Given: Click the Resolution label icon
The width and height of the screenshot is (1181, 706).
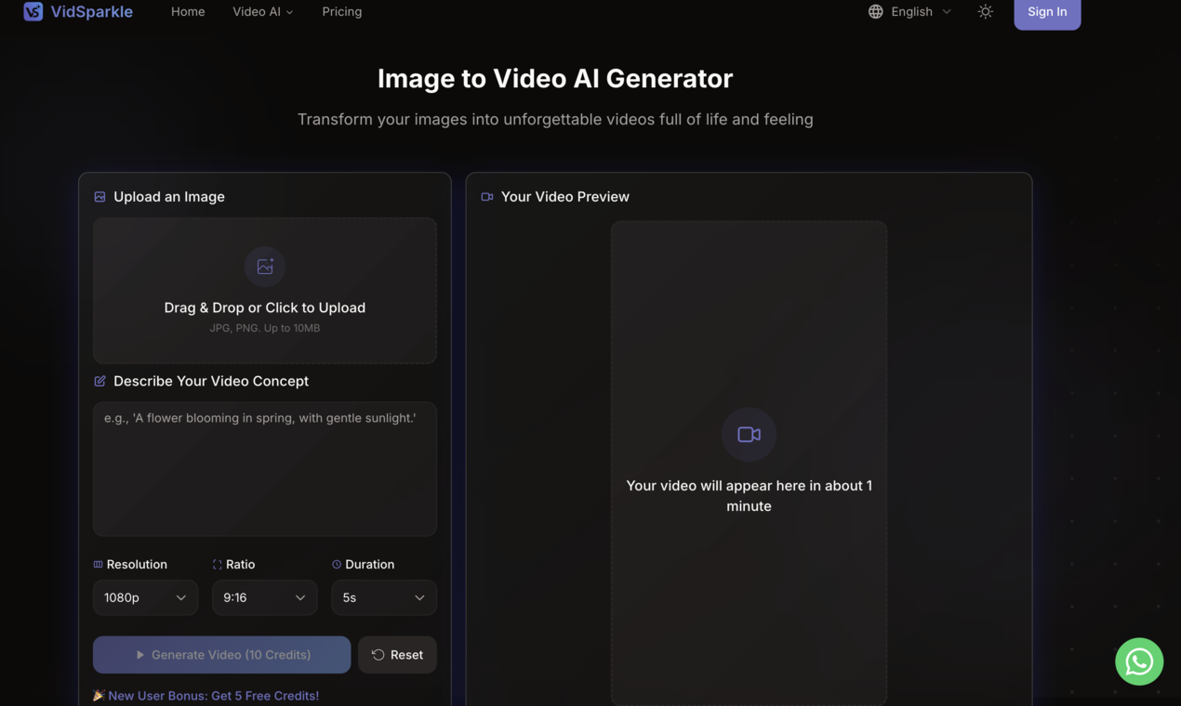Looking at the screenshot, I should pyautogui.click(x=98, y=565).
